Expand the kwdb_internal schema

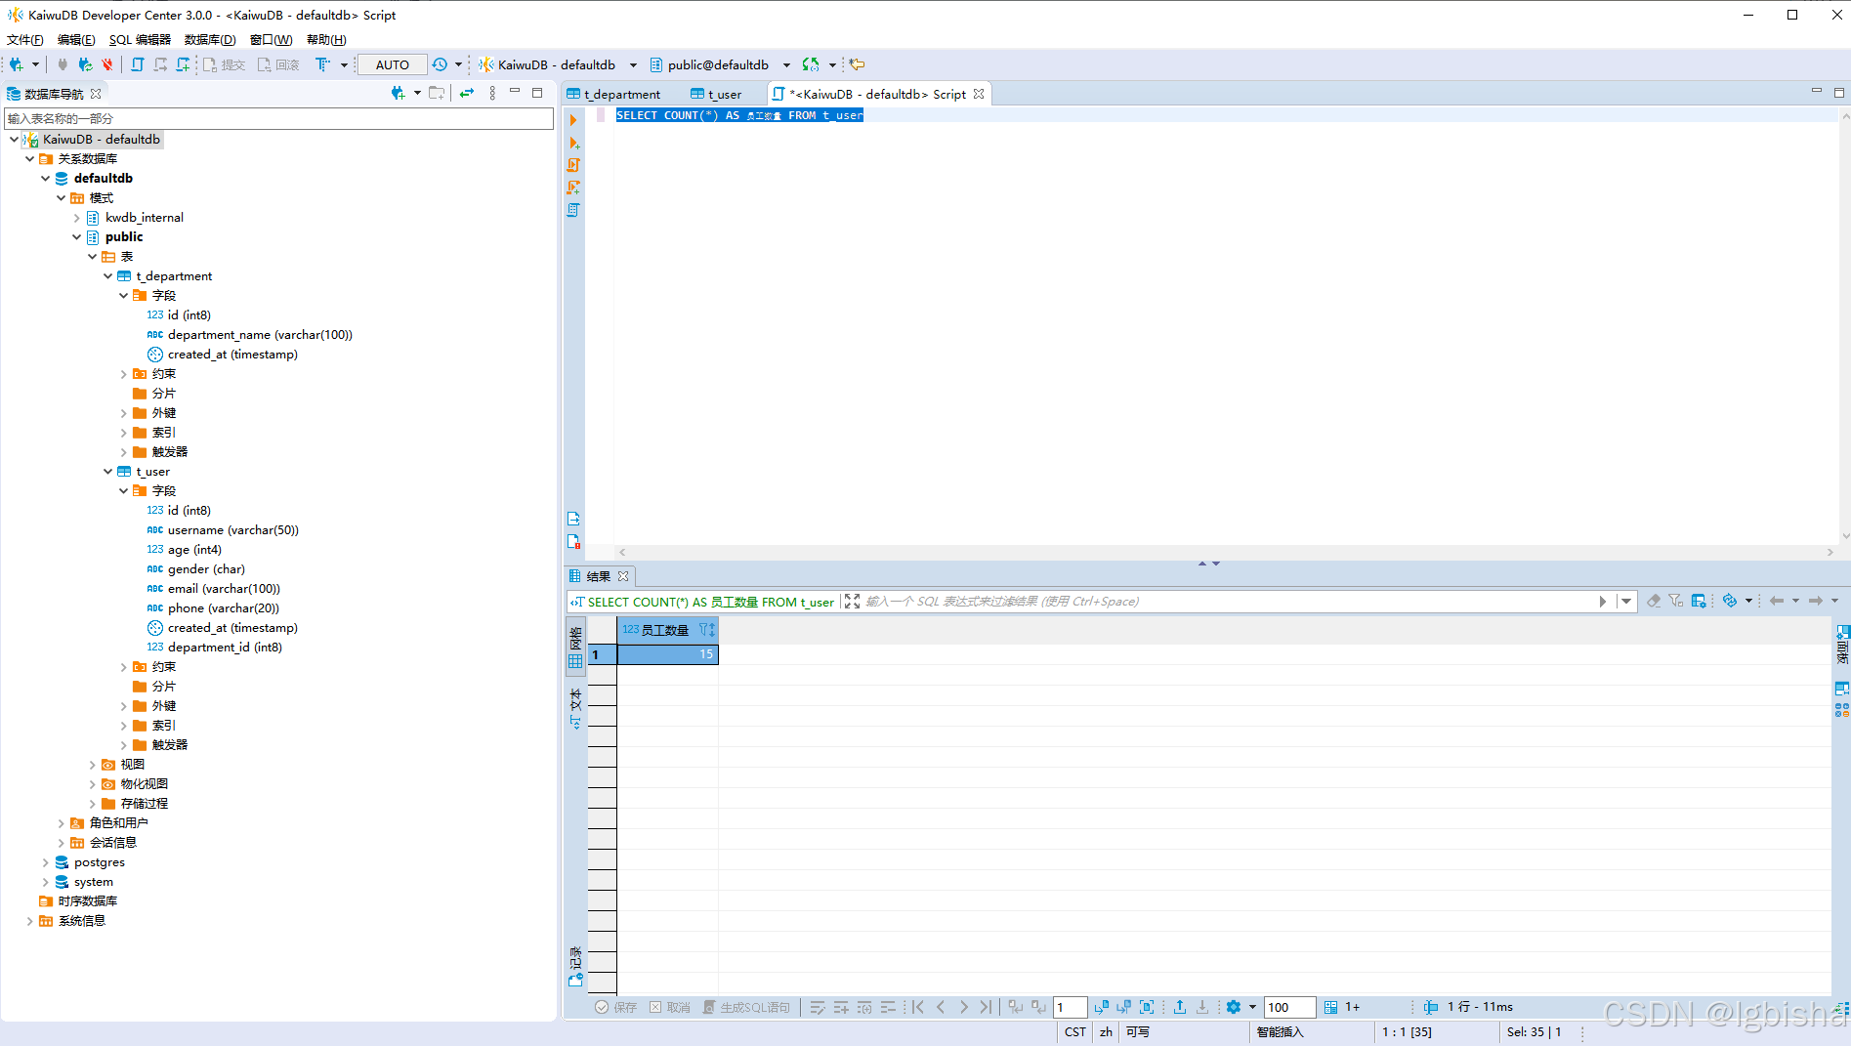[x=77, y=218]
